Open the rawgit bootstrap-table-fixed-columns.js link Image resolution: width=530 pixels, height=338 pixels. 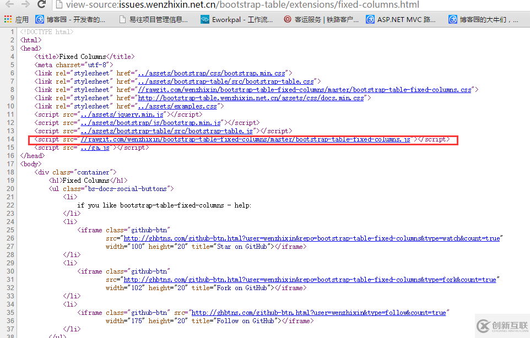click(245, 139)
